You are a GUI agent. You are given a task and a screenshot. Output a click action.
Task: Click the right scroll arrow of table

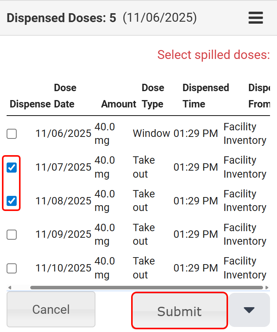(267, 287)
